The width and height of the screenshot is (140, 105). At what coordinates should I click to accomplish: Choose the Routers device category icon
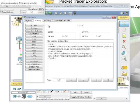[15, 89]
